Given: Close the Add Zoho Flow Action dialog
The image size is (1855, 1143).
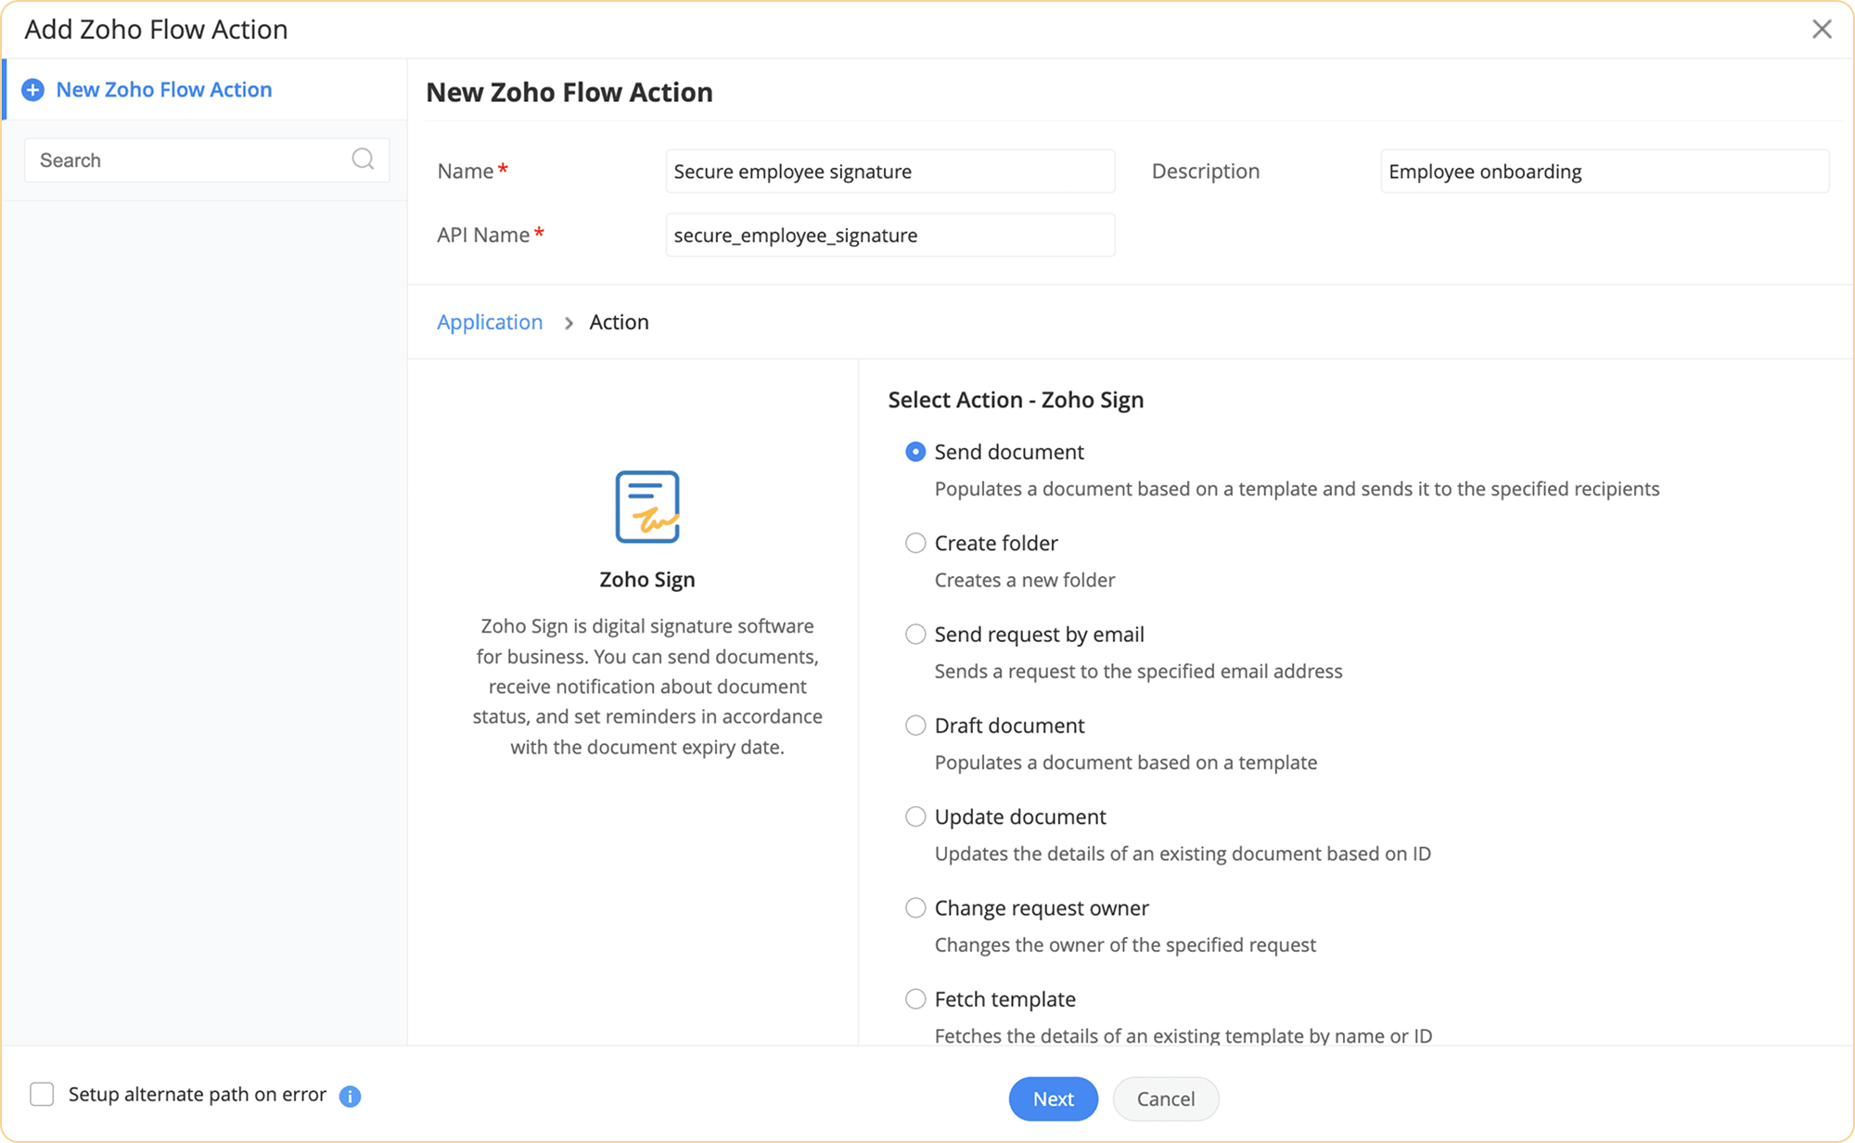Looking at the screenshot, I should pyautogui.click(x=1822, y=30).
